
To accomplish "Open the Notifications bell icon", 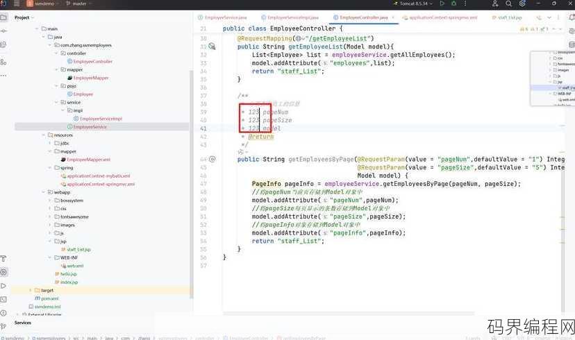I will point(572,17).
